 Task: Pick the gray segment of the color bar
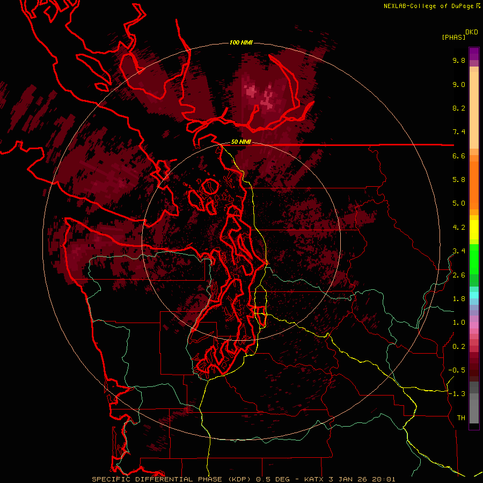coord(474,402)
